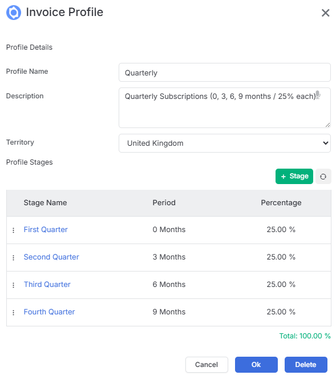Viewport: 336px width, 379px height.
Task: Click the Invoice Profile logo icon
Action: coord(14,13)
